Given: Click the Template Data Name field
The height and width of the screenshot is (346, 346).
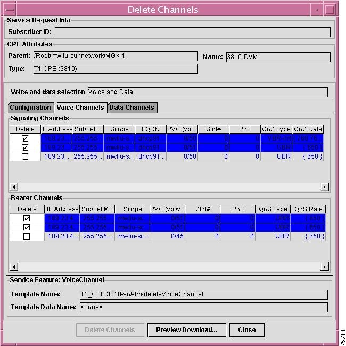Looking at the screenshot, I should point(204,307).
